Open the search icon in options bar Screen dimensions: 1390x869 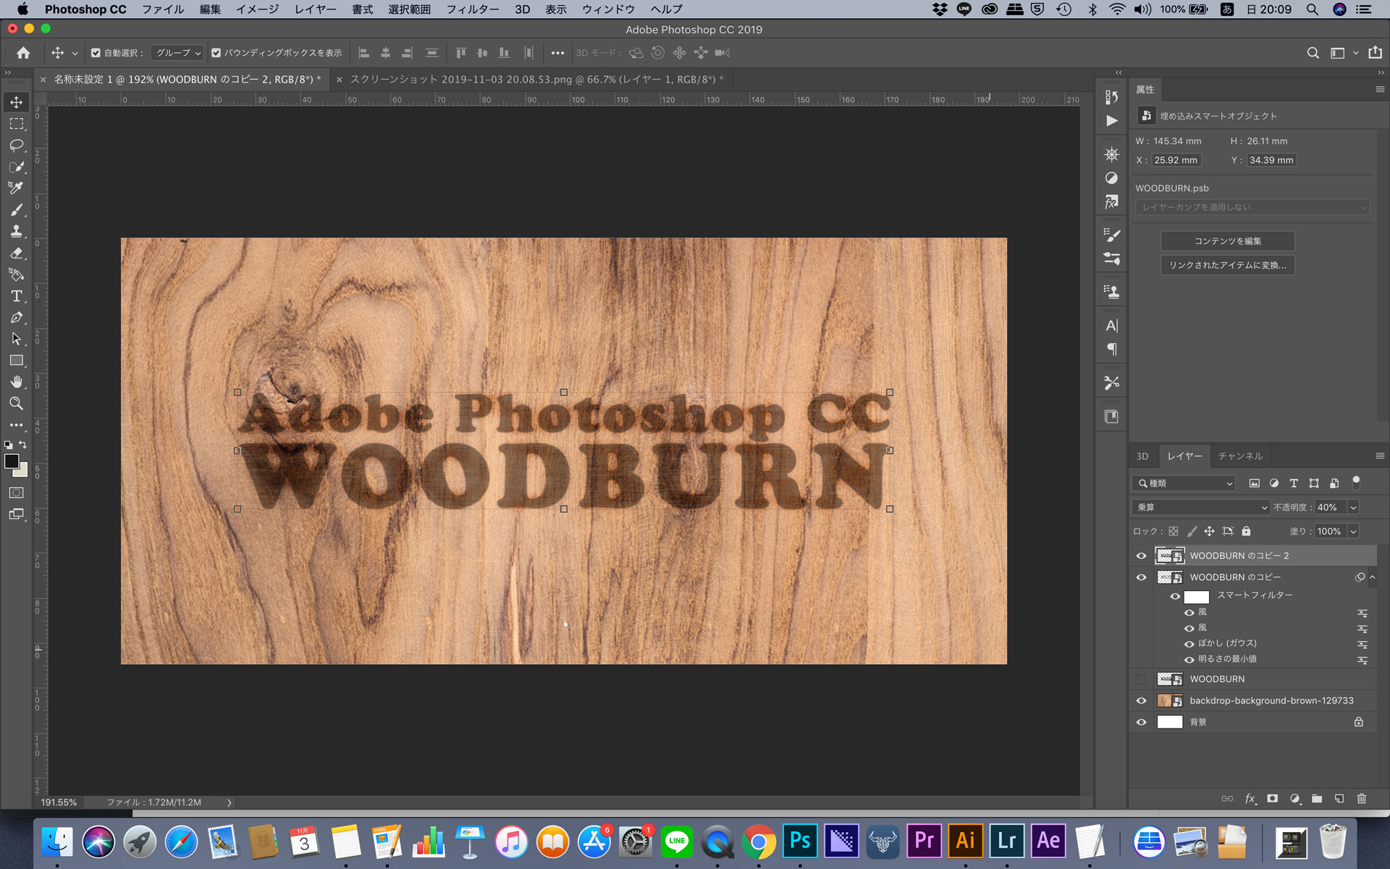pyautogui.click(x=1313, y=53)
